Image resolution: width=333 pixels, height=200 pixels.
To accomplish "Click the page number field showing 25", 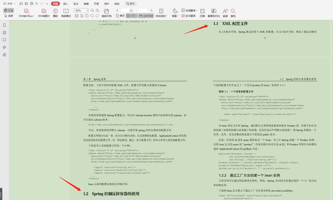I will coord(134,10).
